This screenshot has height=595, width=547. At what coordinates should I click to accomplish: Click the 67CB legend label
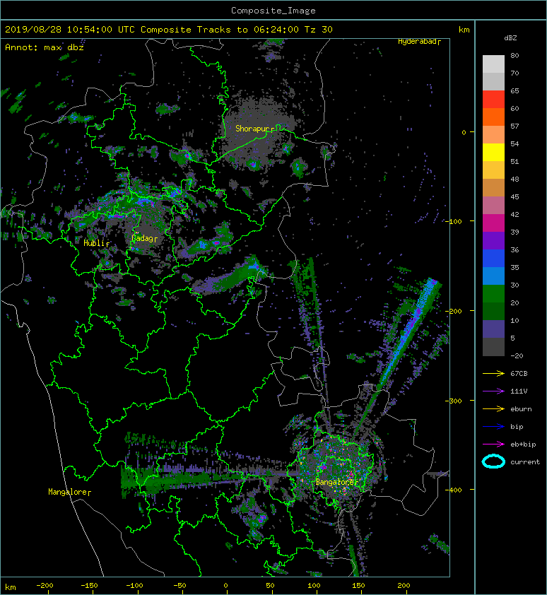tap(519, 373)
